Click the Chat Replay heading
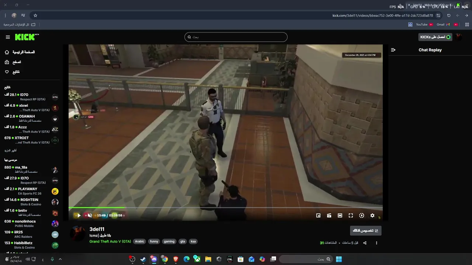The image size is (472, 265). tap(430, 50)
